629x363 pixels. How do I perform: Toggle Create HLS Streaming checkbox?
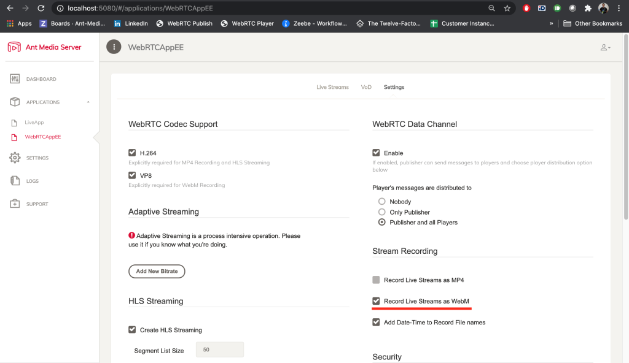(x=132, y=330)
